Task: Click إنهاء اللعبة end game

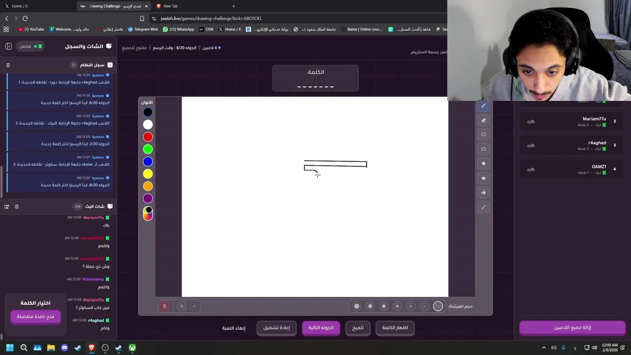Action: pyautogui.click(x=234, y=328)
